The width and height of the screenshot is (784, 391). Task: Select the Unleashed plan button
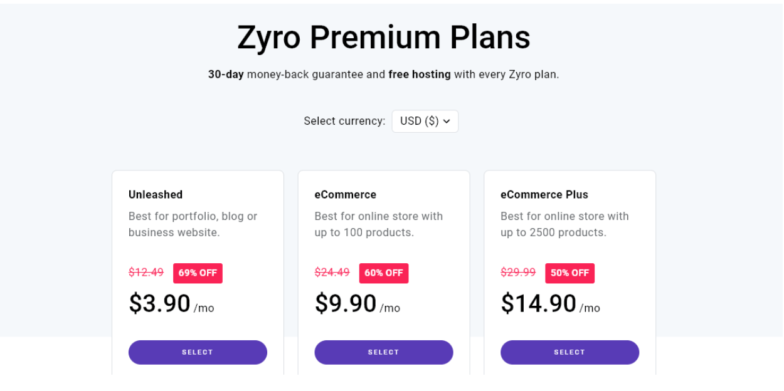point(198,352)
